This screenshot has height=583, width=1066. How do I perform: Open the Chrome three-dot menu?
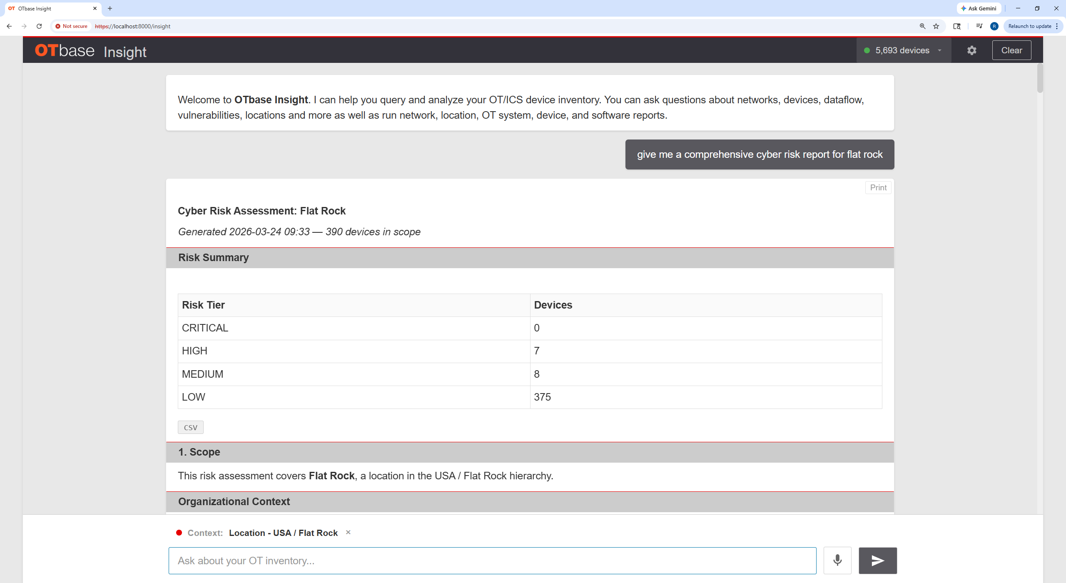(1057, 26)
